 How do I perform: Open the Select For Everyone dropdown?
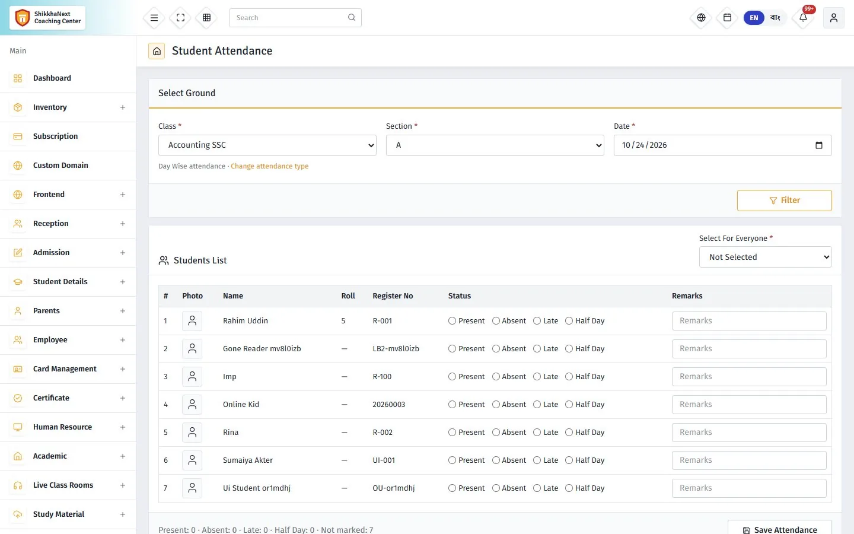click(766, 257)
